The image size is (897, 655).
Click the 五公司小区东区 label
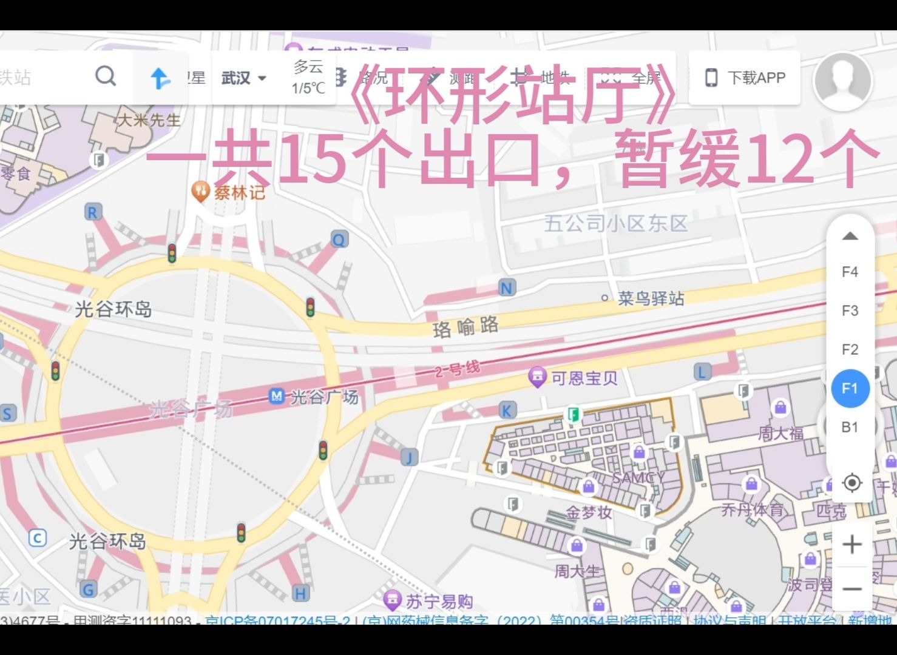click(616, 223)
